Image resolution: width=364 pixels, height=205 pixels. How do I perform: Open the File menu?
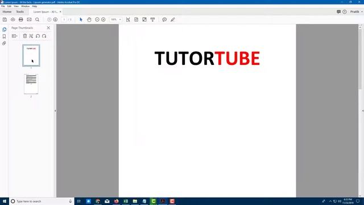coord(3,6)
